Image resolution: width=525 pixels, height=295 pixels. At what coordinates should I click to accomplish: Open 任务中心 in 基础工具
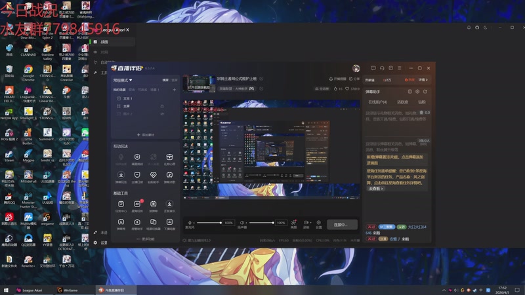[x=121, y=206]
